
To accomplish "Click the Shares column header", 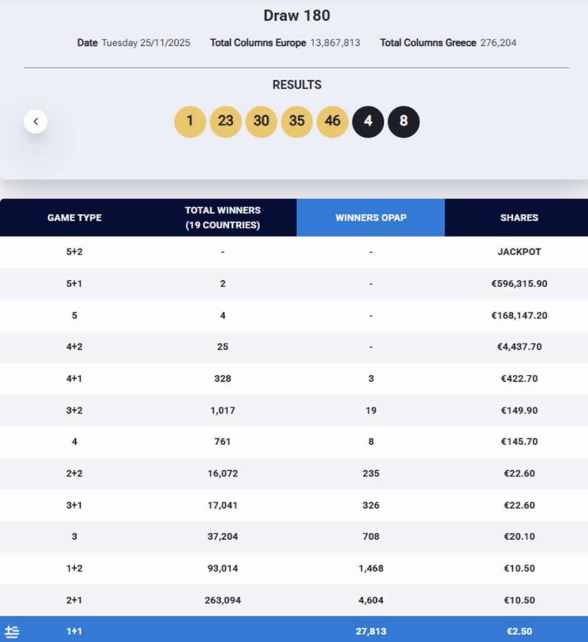I will pos(518,218).
